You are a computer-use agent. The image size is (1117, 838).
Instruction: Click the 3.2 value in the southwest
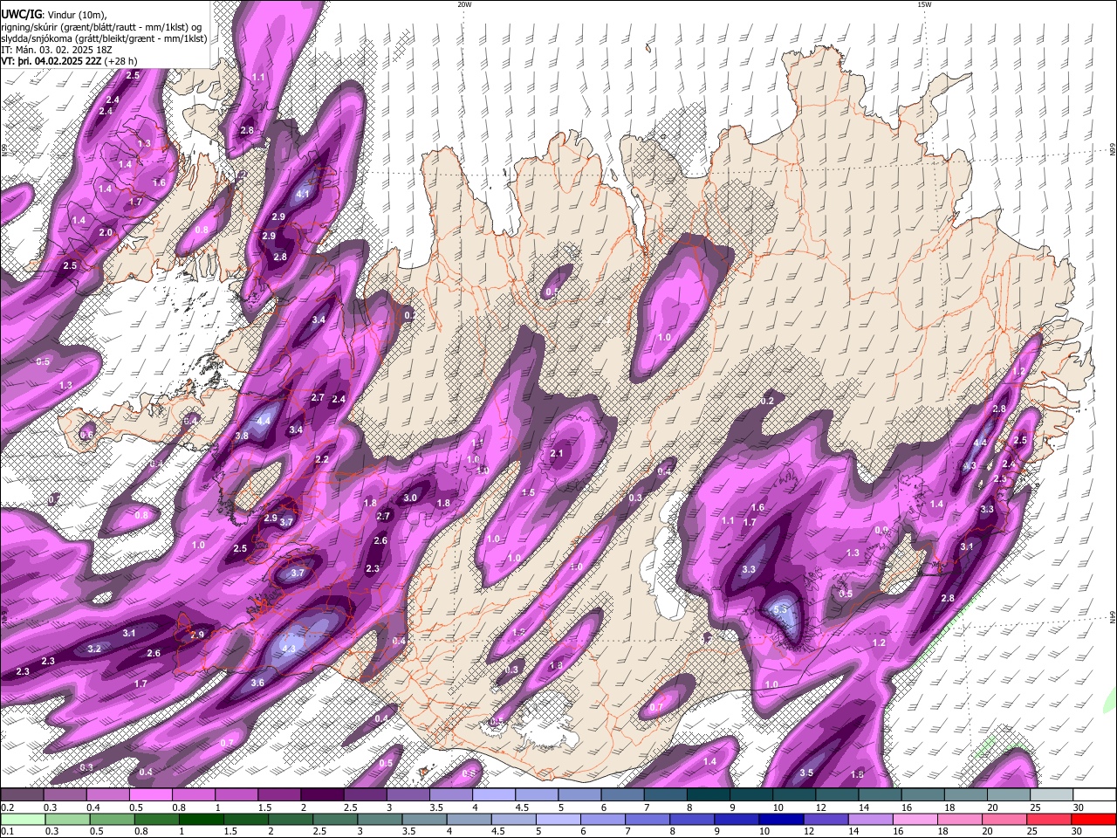tap(94, 649)
